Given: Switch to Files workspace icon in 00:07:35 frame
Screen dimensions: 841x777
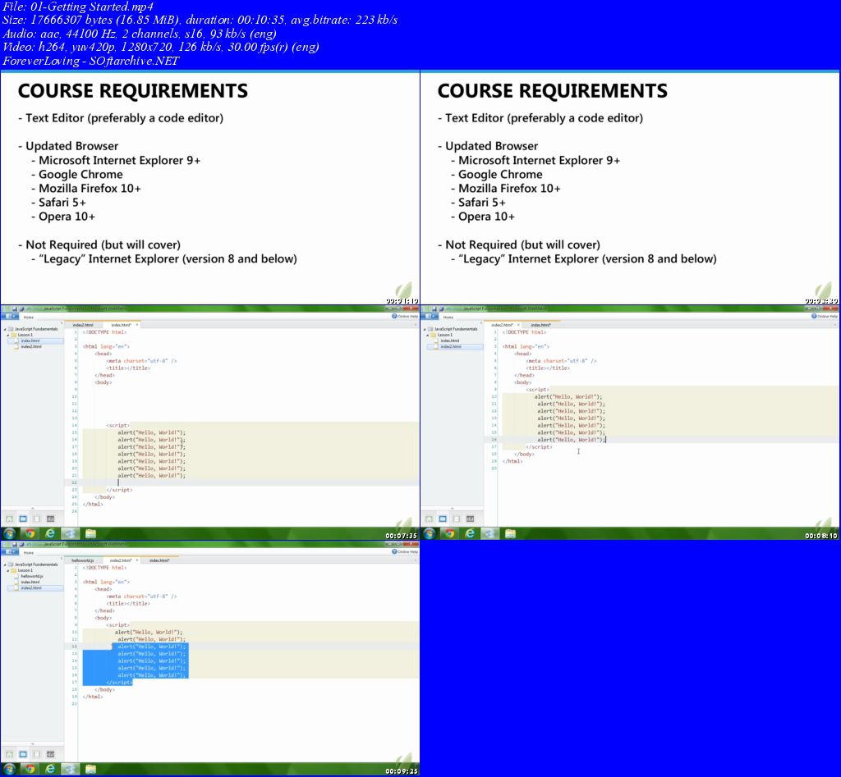Looking at the screenshot, I should tap(23, 519).
